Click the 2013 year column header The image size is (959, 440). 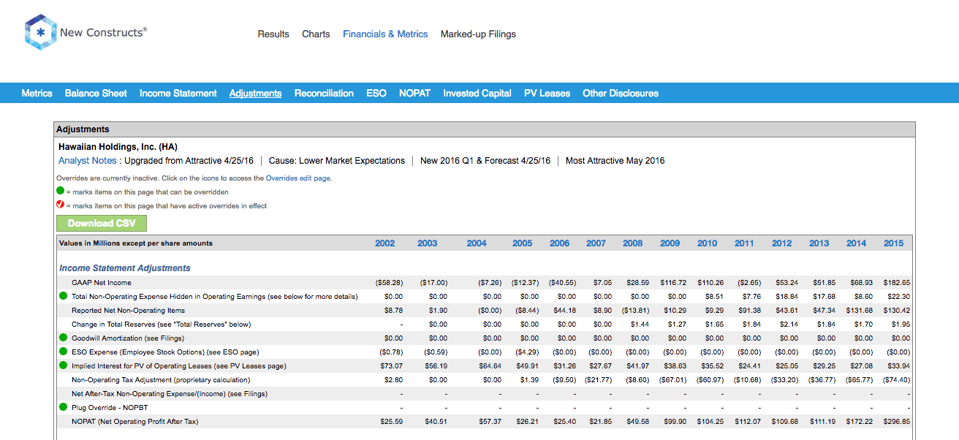click(x=819, y=243)
